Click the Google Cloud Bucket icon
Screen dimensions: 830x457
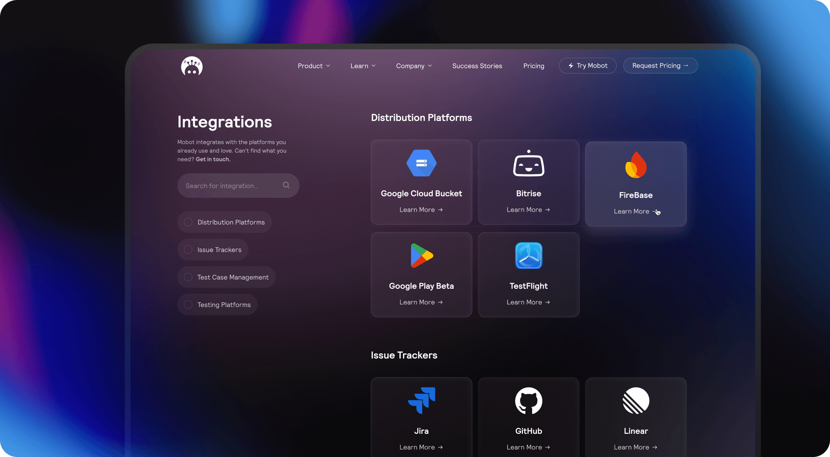click(421, 163)
